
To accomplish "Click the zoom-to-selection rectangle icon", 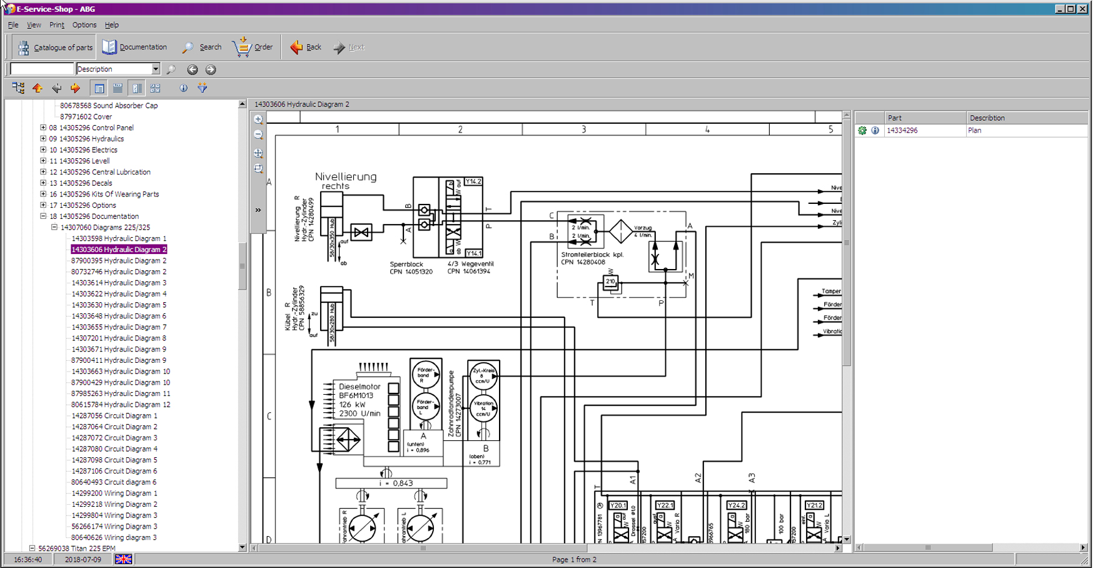I will point(258,168).
